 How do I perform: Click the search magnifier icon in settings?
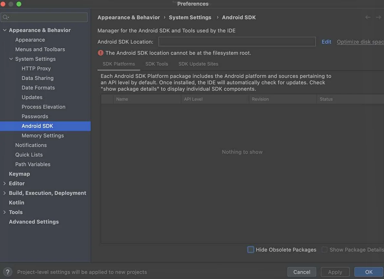(x=5, y=17)
